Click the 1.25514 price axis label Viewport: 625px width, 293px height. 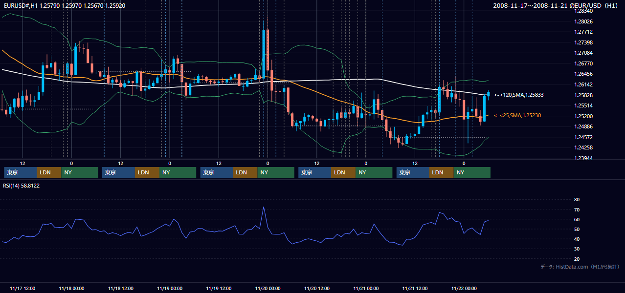584,105
